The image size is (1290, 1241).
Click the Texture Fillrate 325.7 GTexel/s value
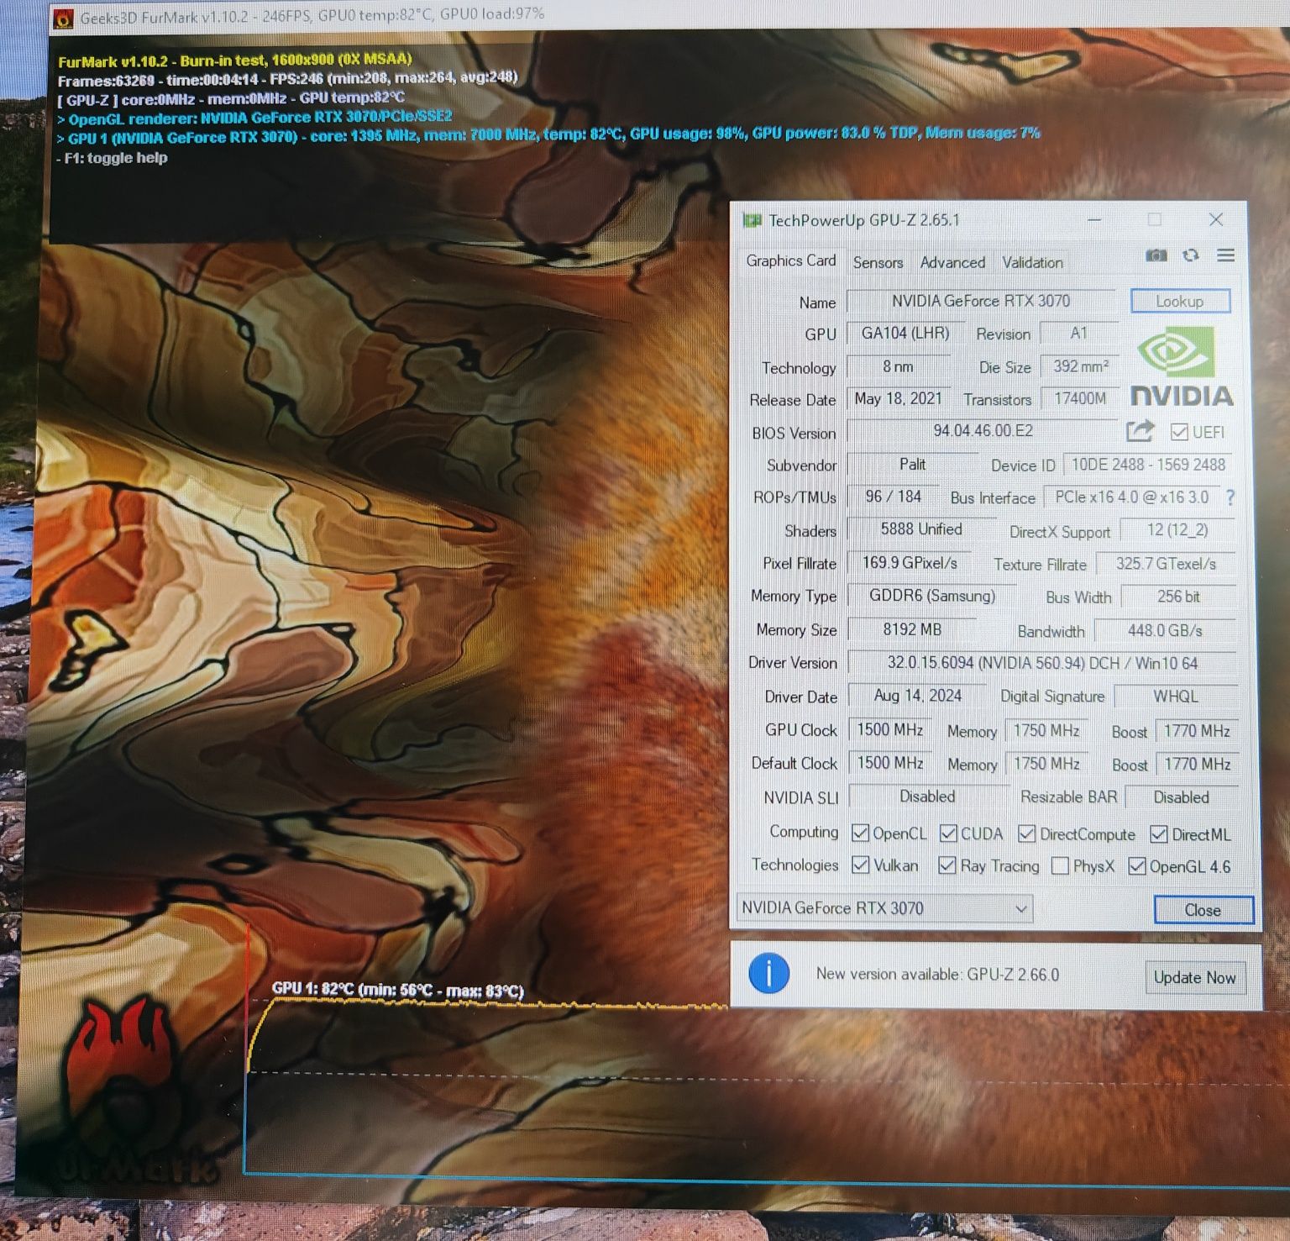(x=1166, y=564)
